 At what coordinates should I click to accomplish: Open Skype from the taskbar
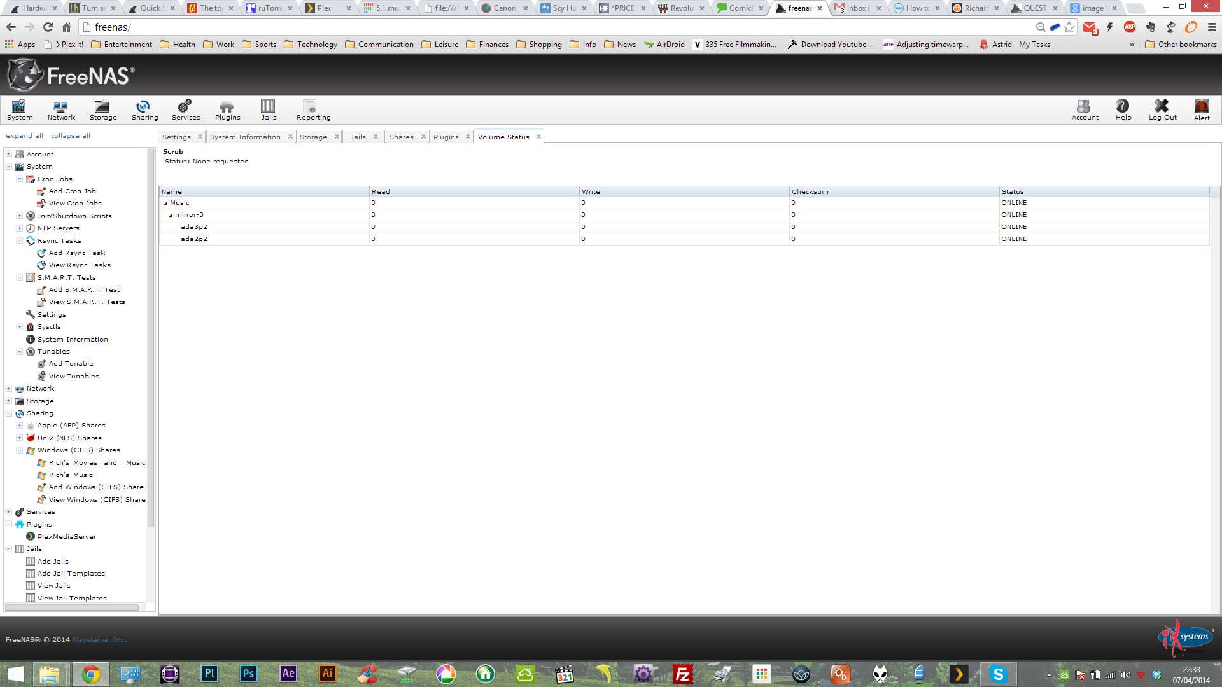(x=998, y=674)
